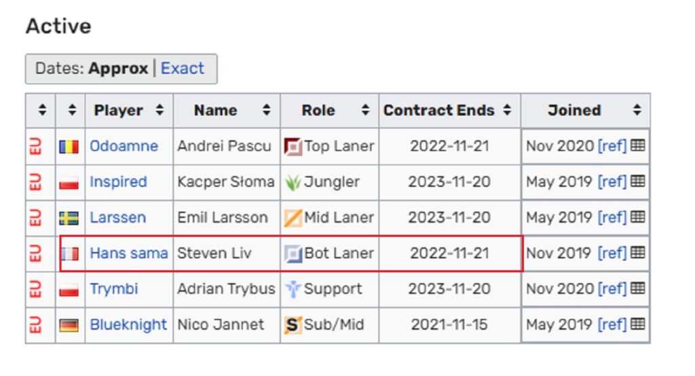Screen dimensions: 695x376
Task: Click the Sub/Mid role icon
Action: tap(293, 325)
